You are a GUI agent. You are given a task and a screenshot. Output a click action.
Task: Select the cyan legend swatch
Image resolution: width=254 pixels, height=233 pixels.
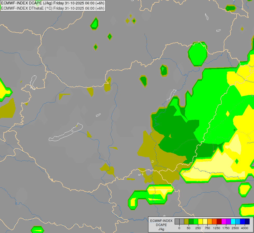[233, 221]
